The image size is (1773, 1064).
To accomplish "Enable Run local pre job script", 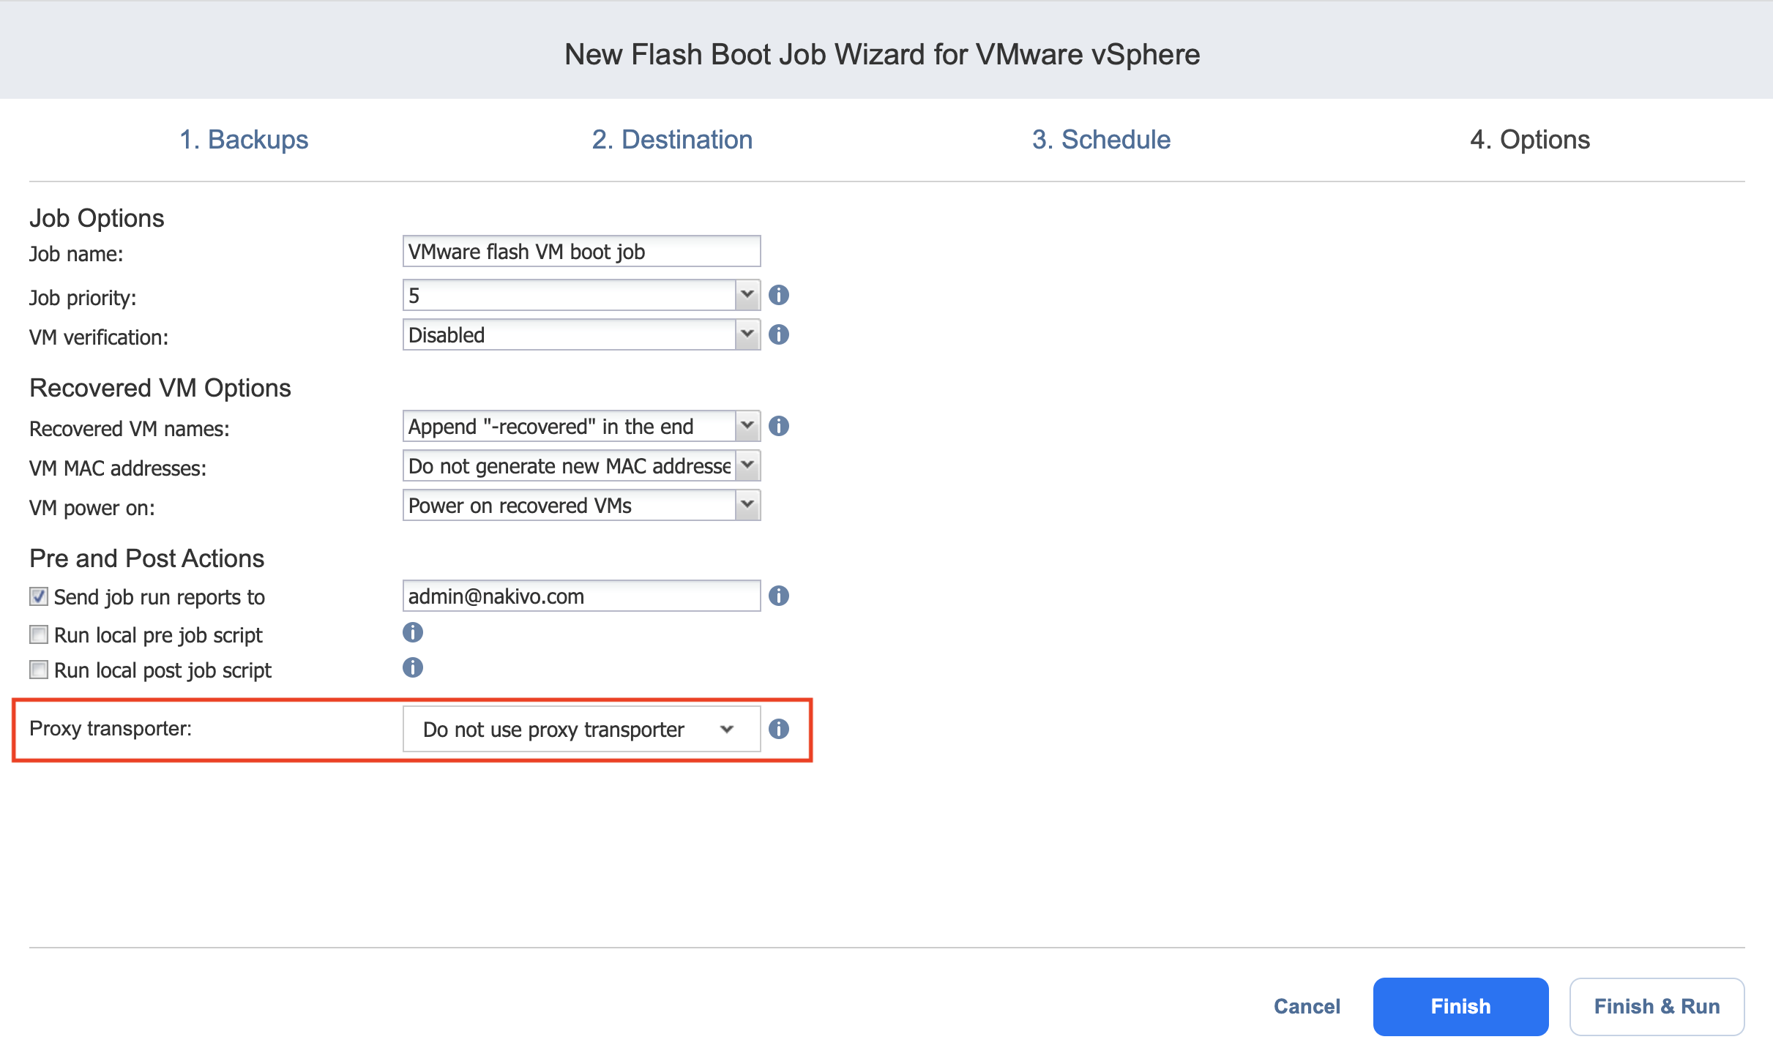I will tap(39, 634).
